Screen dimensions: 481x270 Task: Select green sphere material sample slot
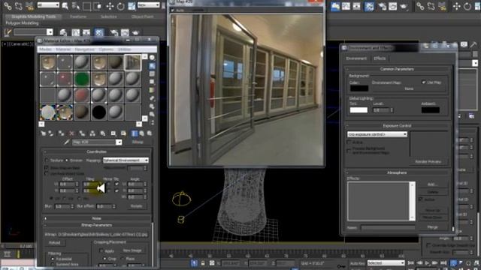click(82, 79)
